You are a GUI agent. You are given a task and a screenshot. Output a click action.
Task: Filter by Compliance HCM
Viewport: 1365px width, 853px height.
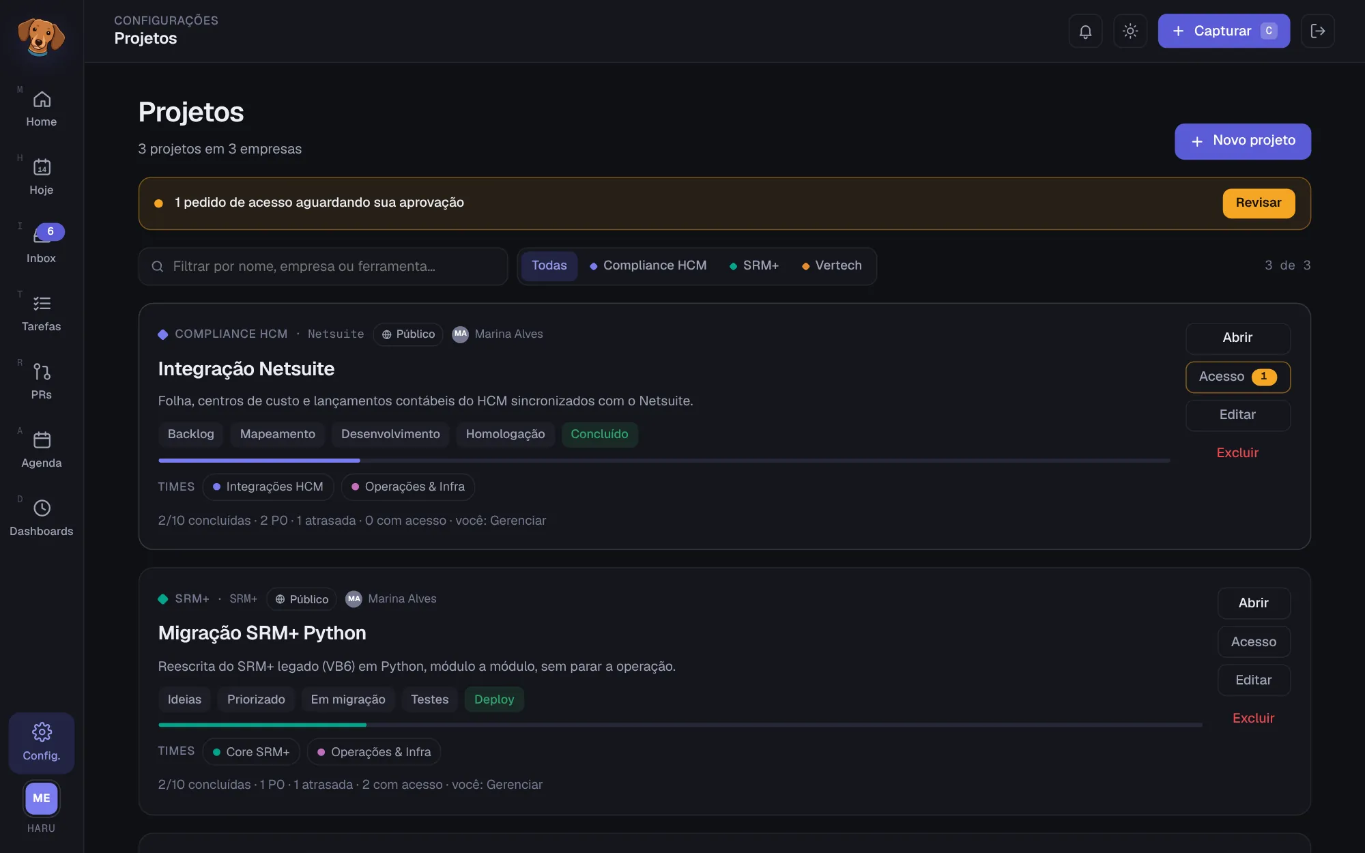[648, 265]
